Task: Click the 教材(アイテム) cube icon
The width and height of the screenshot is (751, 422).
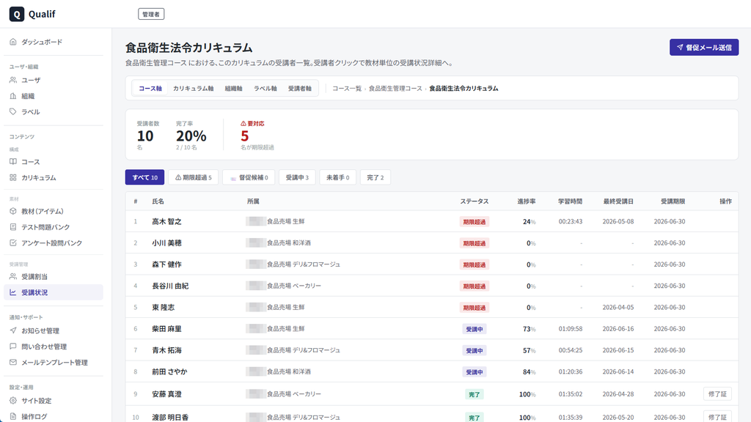Action: [x=13, y=211]
